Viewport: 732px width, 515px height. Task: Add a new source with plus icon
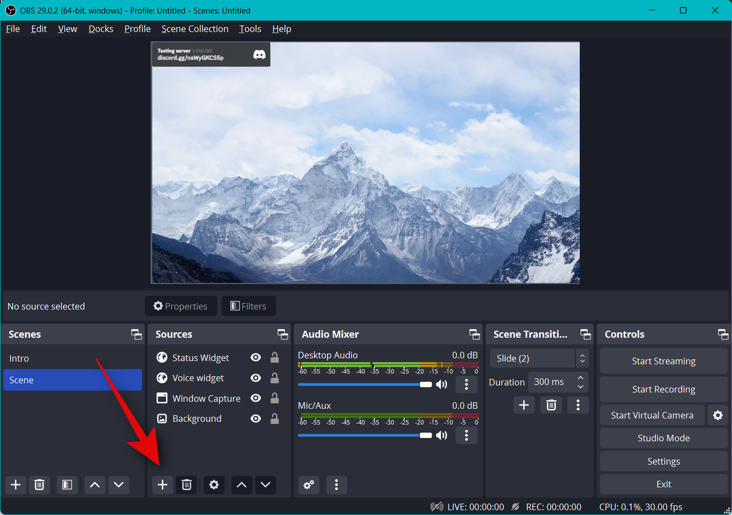coord(163,485)
